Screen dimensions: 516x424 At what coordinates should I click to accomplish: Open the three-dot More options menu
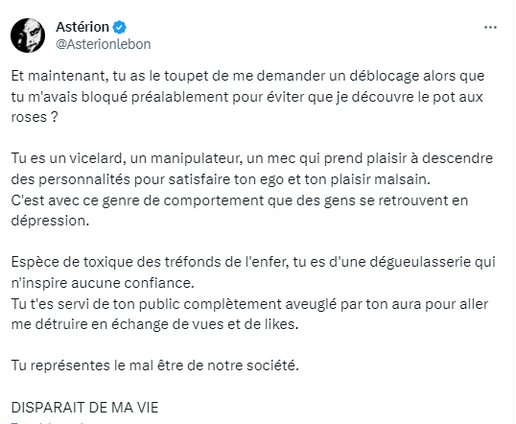(x=490, y=27)
